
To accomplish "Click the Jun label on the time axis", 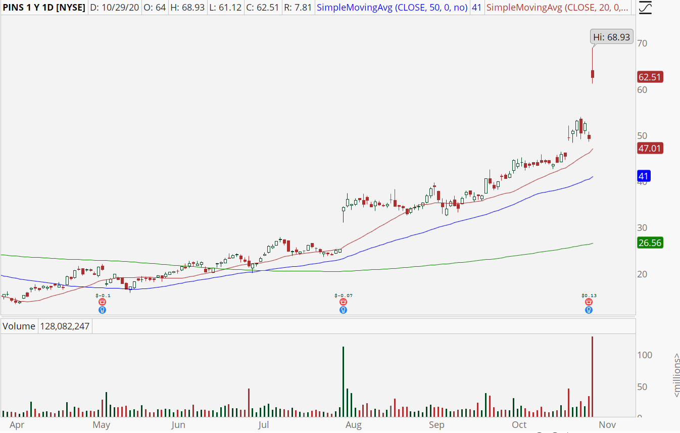I will click(178, 425).
